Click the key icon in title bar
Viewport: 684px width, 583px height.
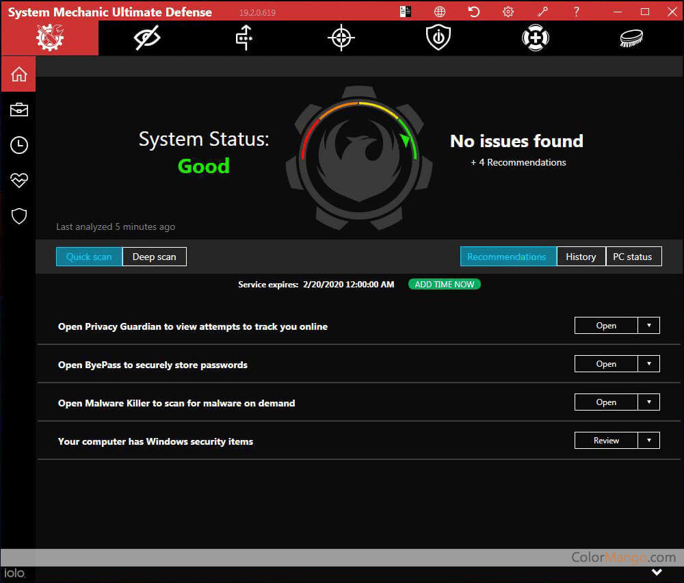pyautogui.click(x=542, y=12)
